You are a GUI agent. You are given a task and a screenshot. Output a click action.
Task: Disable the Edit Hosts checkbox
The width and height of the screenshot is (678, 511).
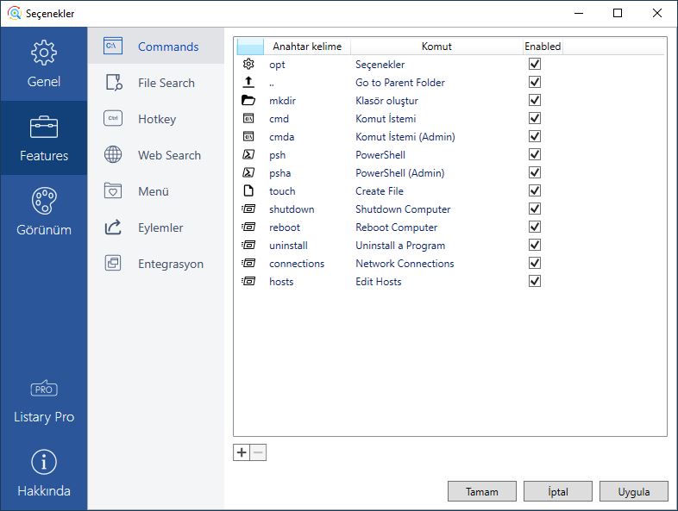coord(535,281)
